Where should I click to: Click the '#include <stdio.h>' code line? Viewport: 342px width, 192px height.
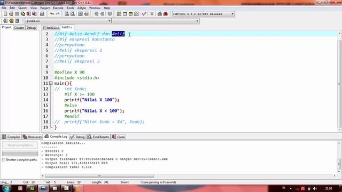(77, 78)
